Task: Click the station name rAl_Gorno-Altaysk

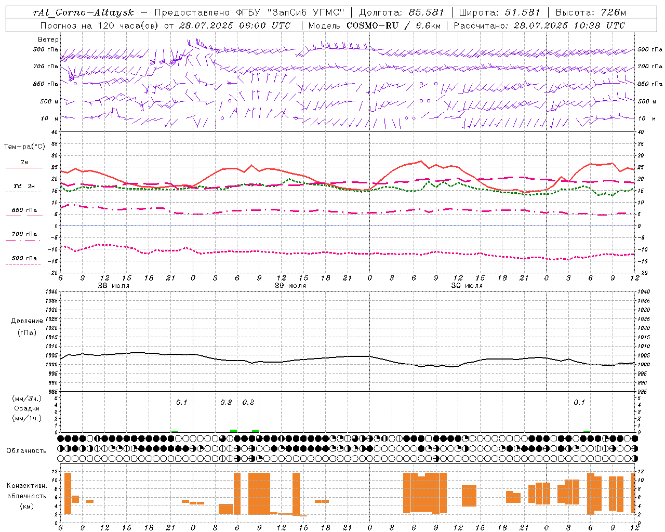Action: tap(84, 12)
